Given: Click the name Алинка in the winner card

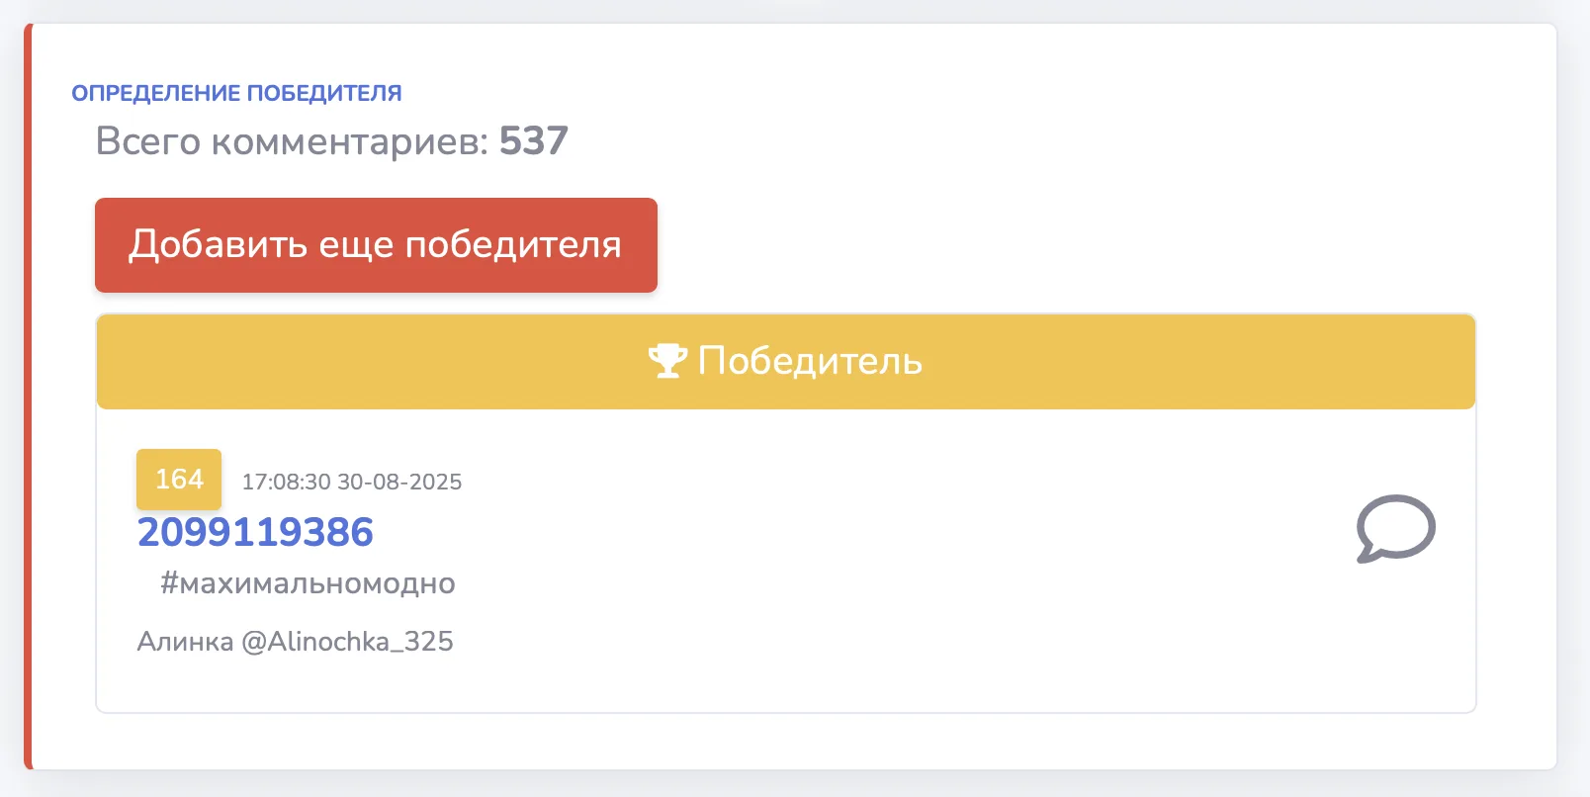Looking at the screenshot, I should (185, 642).
